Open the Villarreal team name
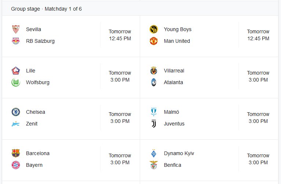This screenshot has height=184, width=281. point(174,71)
